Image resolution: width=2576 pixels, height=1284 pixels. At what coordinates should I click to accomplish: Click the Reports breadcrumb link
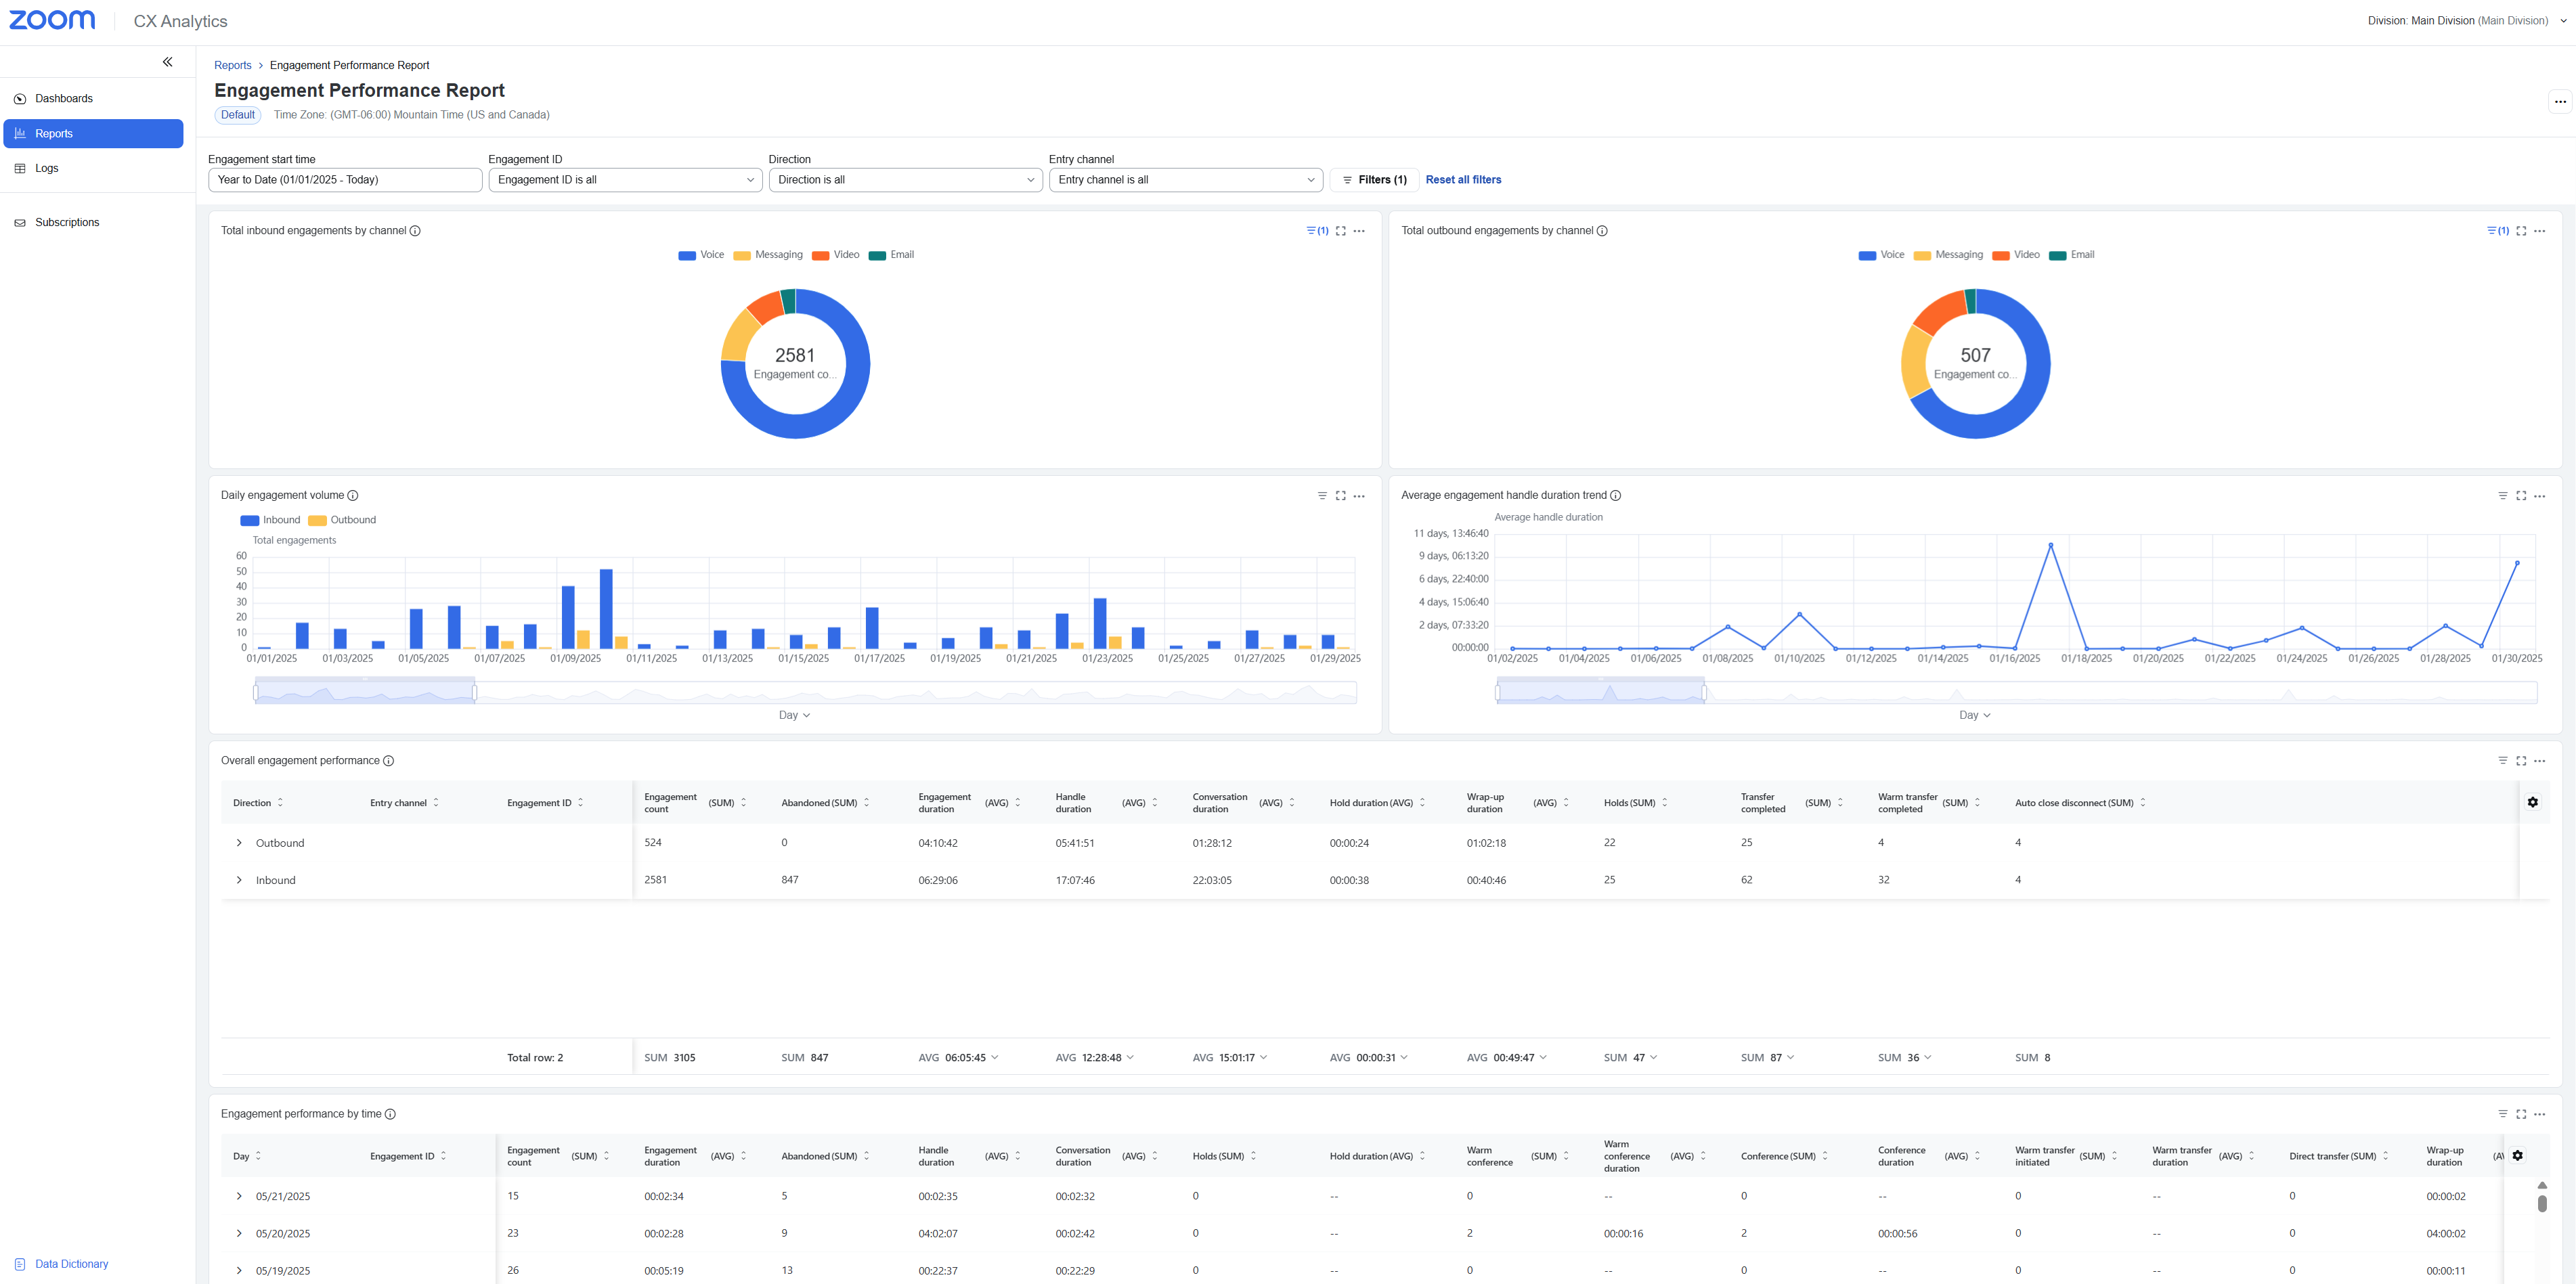(232, 65)
